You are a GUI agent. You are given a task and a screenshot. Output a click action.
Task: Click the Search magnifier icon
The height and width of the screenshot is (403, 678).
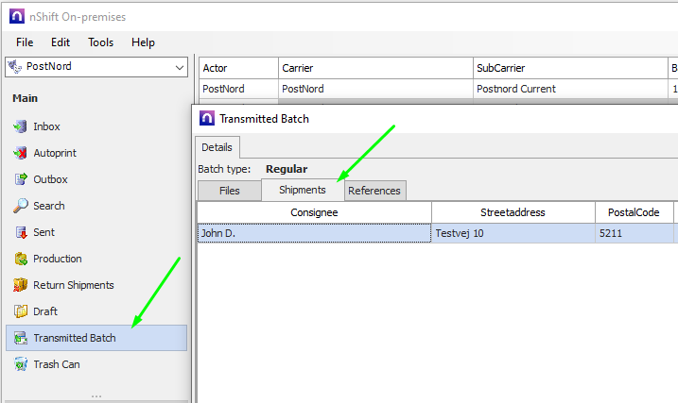point(21,206)
